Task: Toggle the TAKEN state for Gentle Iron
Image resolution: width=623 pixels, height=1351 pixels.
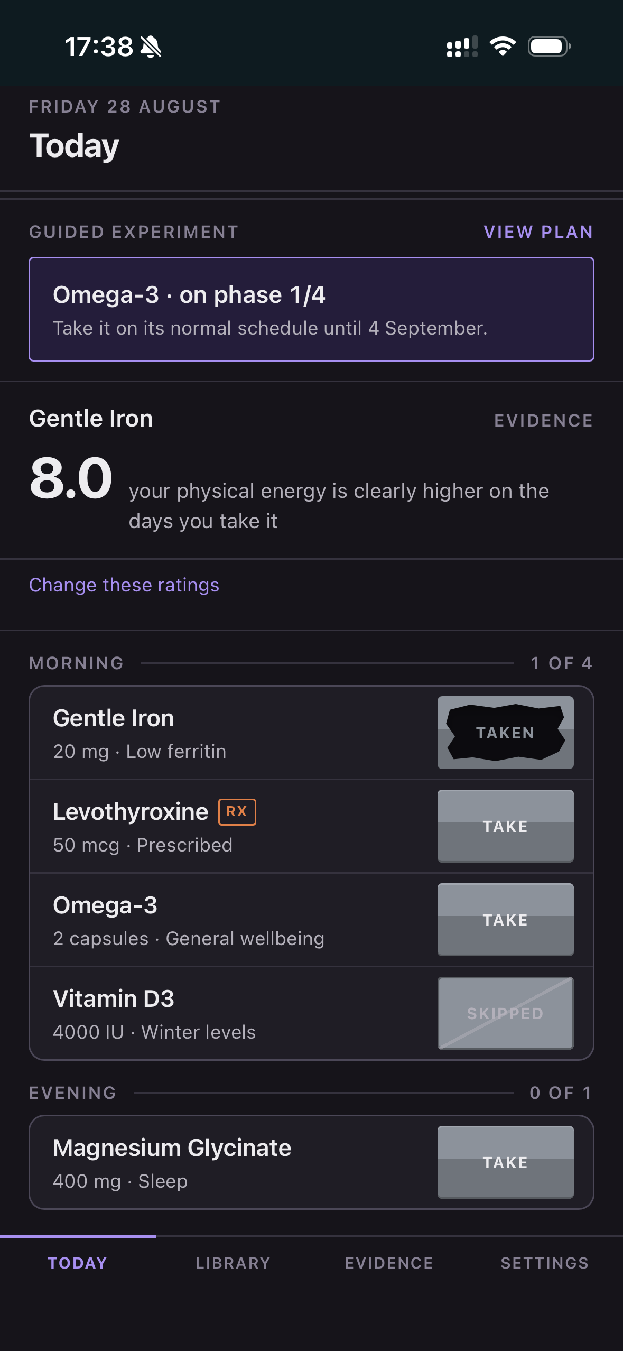Action: tap(506, 733)
